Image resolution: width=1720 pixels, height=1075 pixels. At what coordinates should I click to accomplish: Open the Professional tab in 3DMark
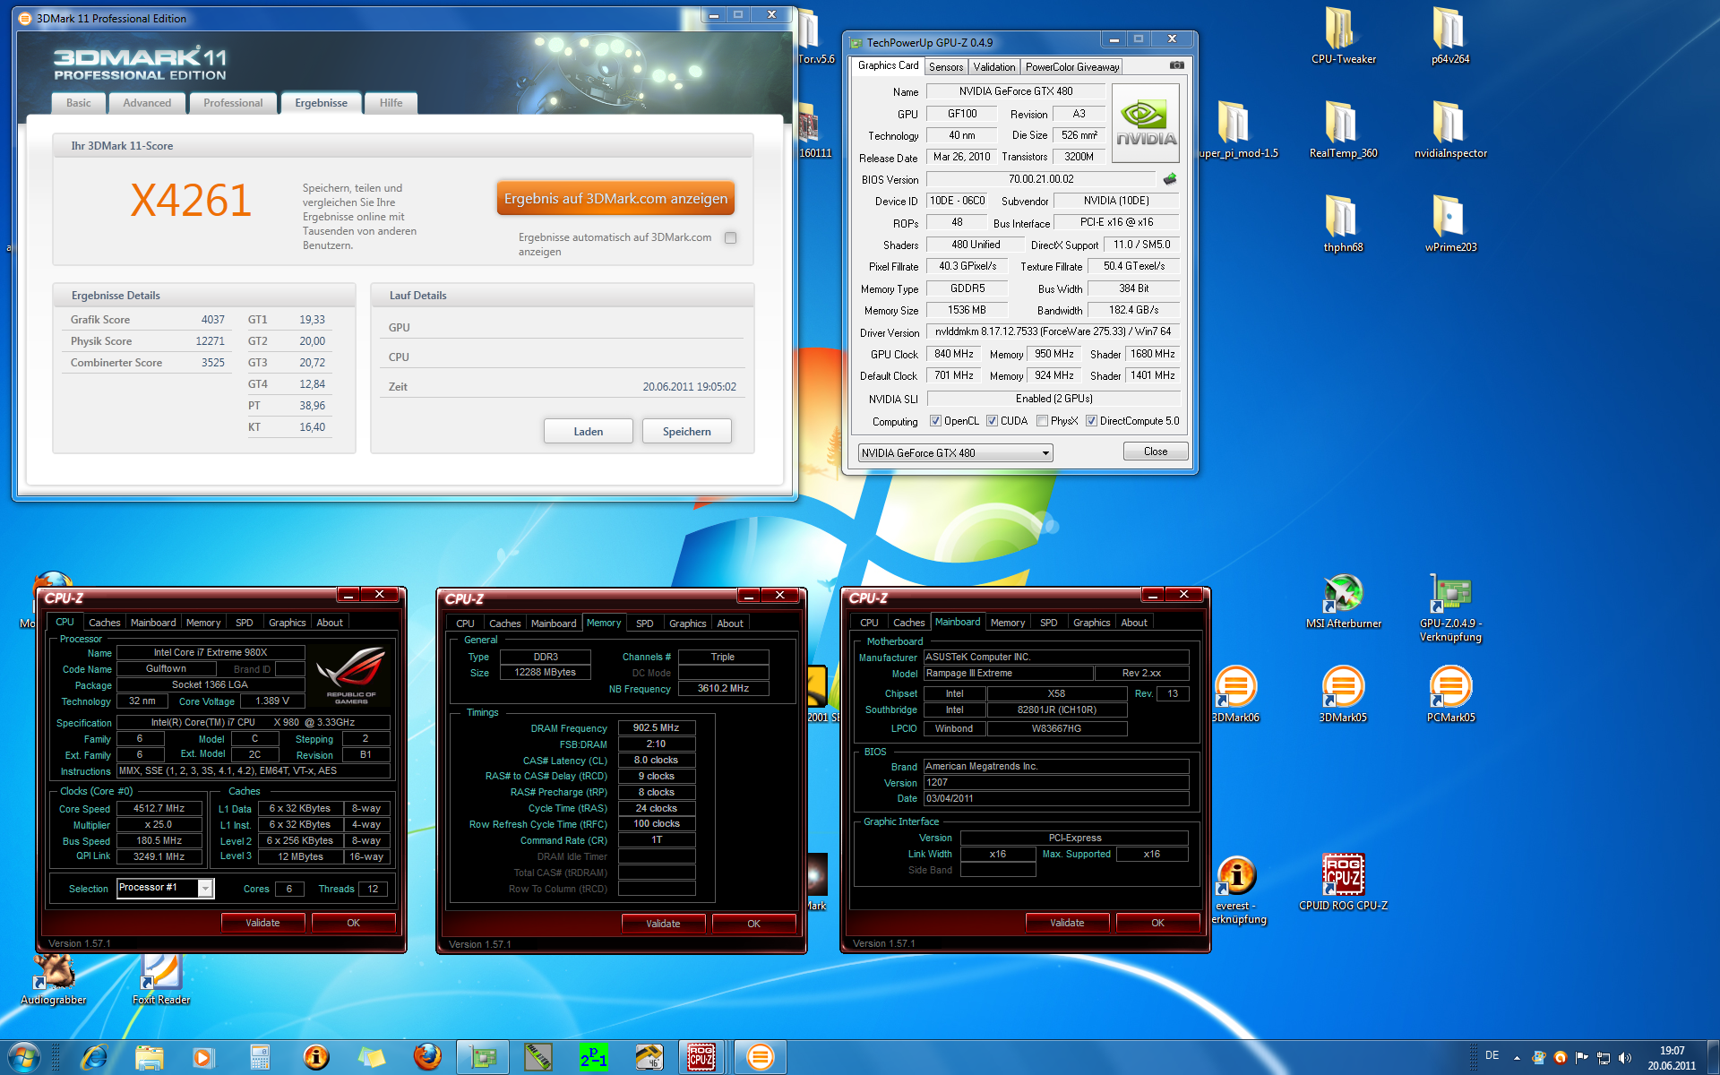click(x=233, y=103)
